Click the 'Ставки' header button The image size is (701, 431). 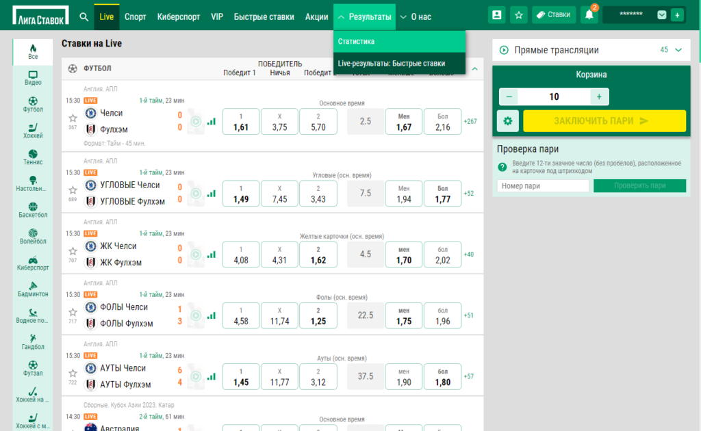click(553, 15)
